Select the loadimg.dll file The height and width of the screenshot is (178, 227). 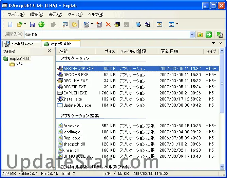click(73, 132)
